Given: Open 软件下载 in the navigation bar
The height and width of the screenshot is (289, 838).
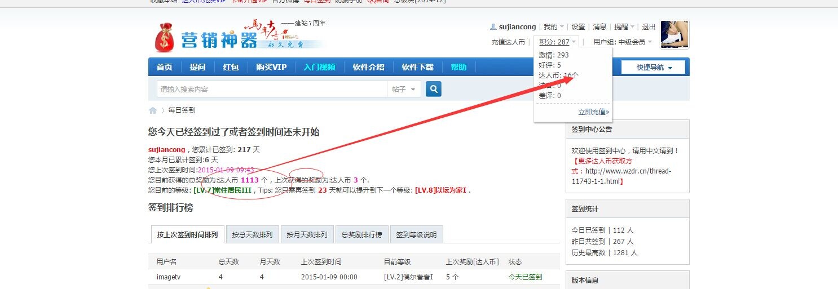Looking at the screenshot, I should coord(417,67).
